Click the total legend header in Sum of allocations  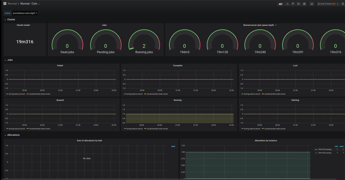tap(173, 146)
